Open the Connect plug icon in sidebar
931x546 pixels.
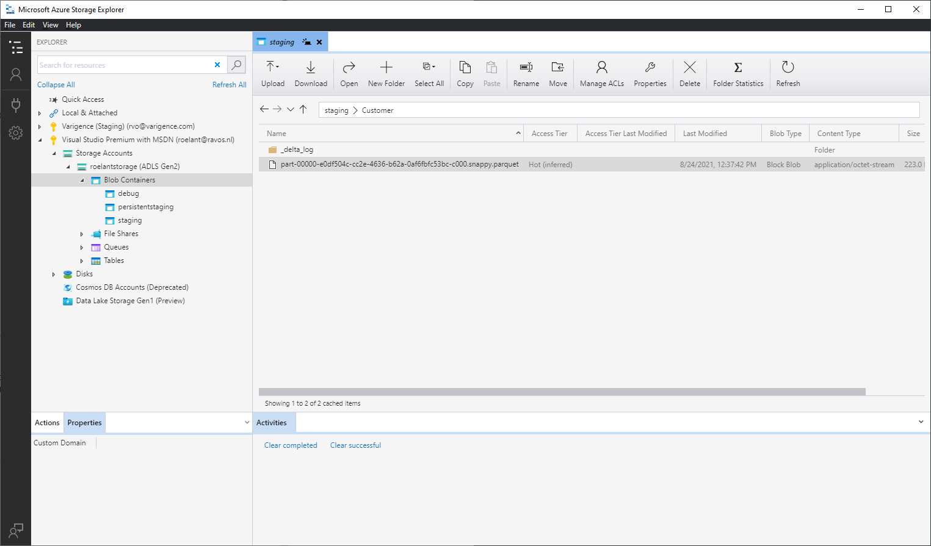coord(16,104)
